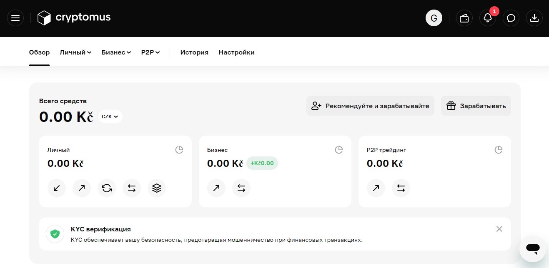Viewport: 549px width, 268px height.
Task: Click the send arrow in Бизнес card
Action: tap(216, 188)
